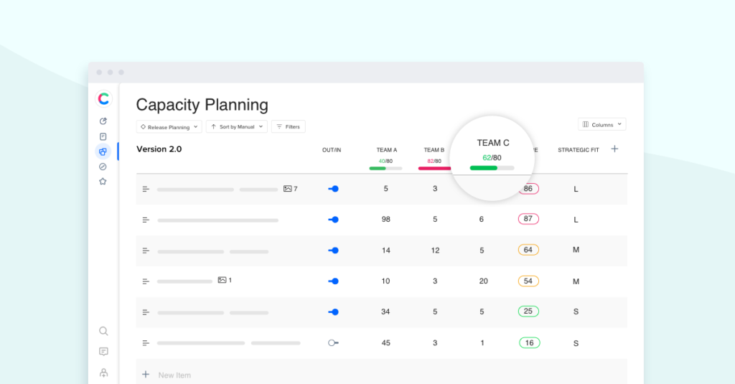Expand the Sort by Manual dropdown
The height and width of the screenshot is (384, 735).
(x=237, y=127)
